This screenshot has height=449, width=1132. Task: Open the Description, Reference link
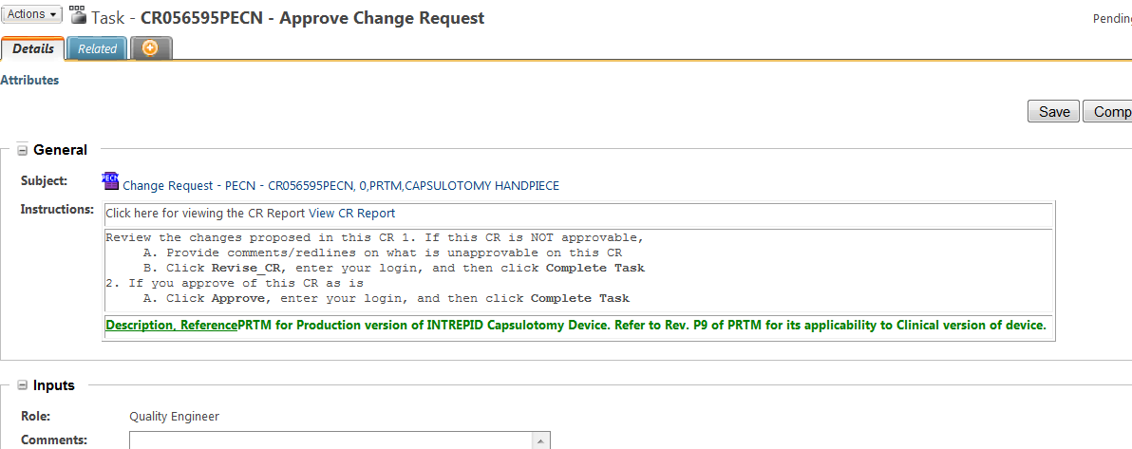(171, 326)
